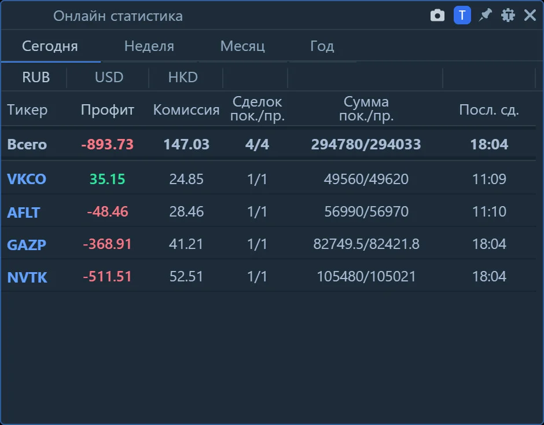Click VKCO last deal time 11:09
544x425 pixels.
pos(489,179)
